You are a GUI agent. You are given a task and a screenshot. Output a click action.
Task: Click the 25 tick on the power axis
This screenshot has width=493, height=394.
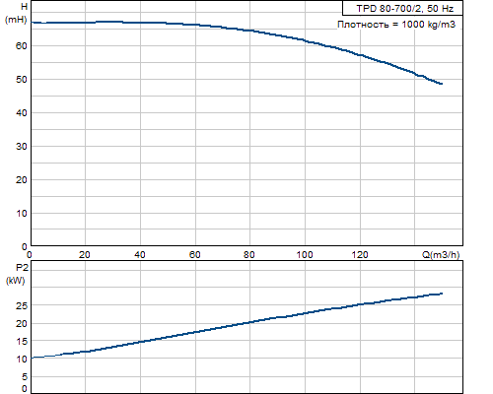tap(22, 306)
